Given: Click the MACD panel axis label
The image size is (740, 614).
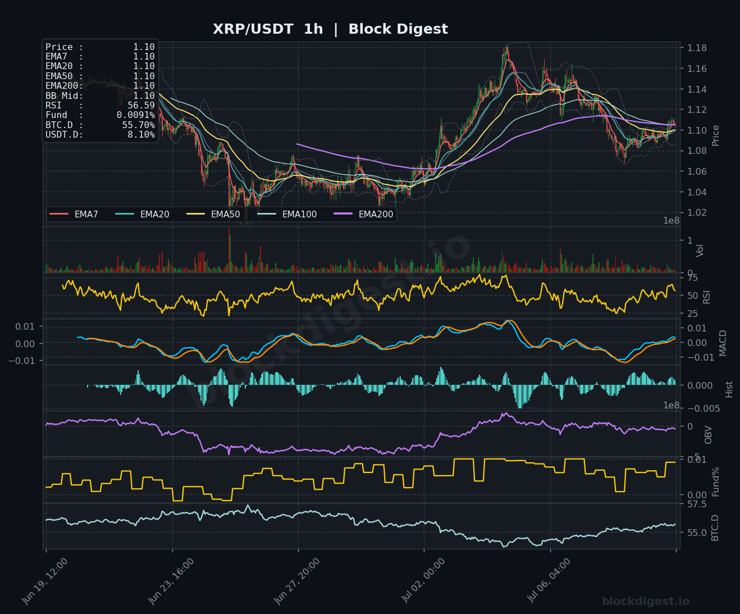Looking at the screenshot, I should click(723, 343).
